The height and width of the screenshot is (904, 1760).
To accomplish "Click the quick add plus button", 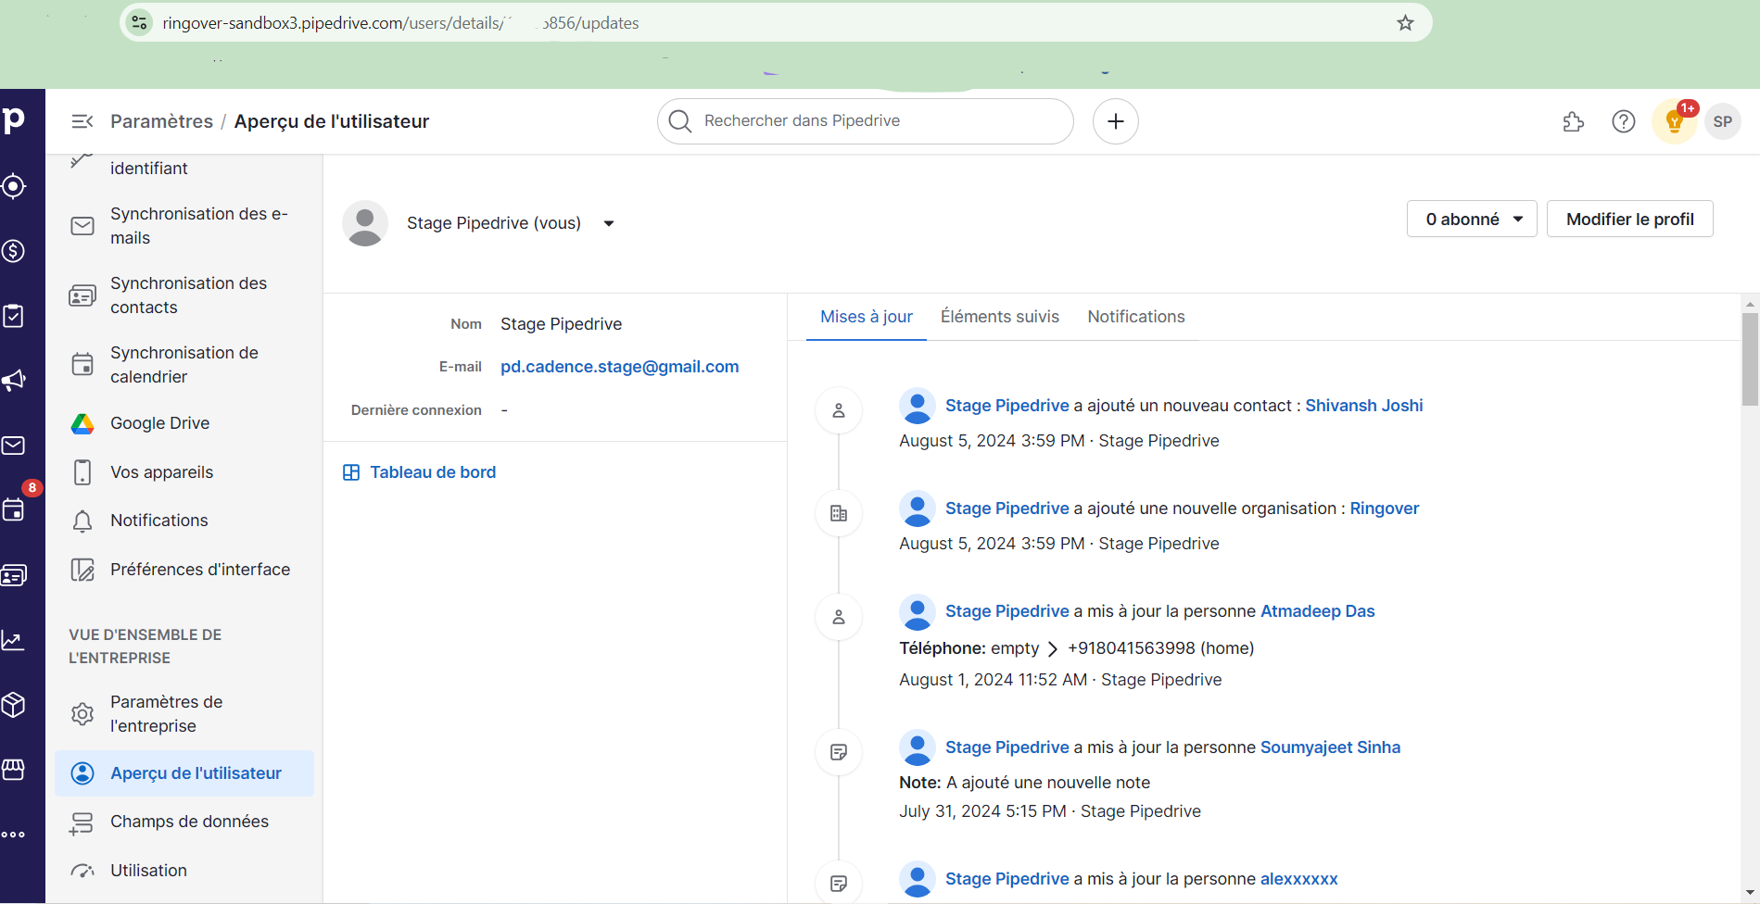I will 1116,121.
